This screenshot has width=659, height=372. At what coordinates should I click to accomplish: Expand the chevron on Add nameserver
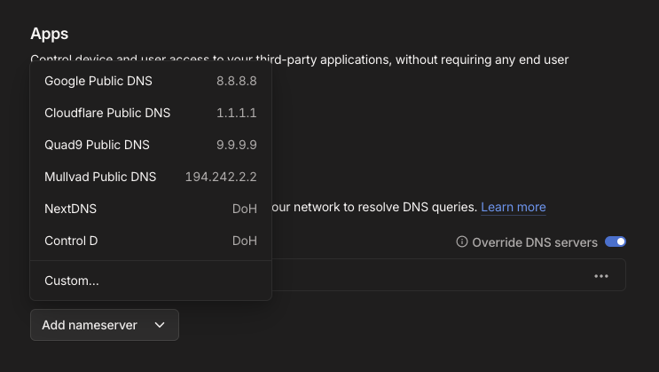point(160,325)
